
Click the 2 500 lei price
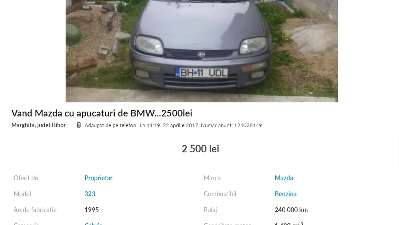coord(200,149)
